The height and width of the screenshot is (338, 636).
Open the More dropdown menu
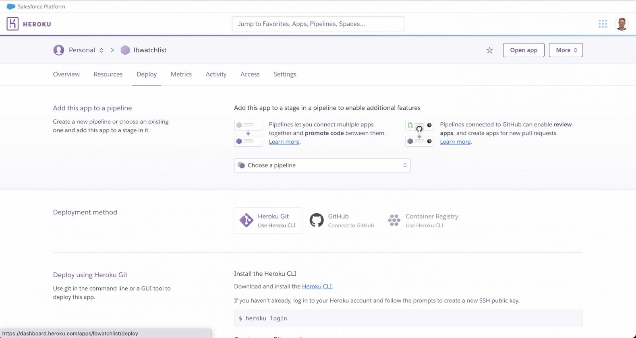coord(566,50)
